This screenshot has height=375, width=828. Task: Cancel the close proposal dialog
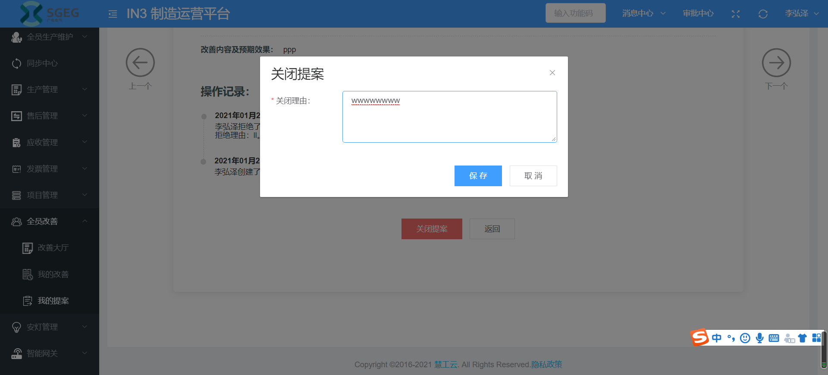(533, 176)
